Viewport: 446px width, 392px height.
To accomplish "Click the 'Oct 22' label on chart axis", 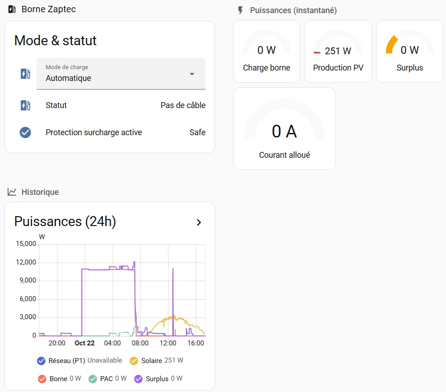I will (x=85, y=343).
